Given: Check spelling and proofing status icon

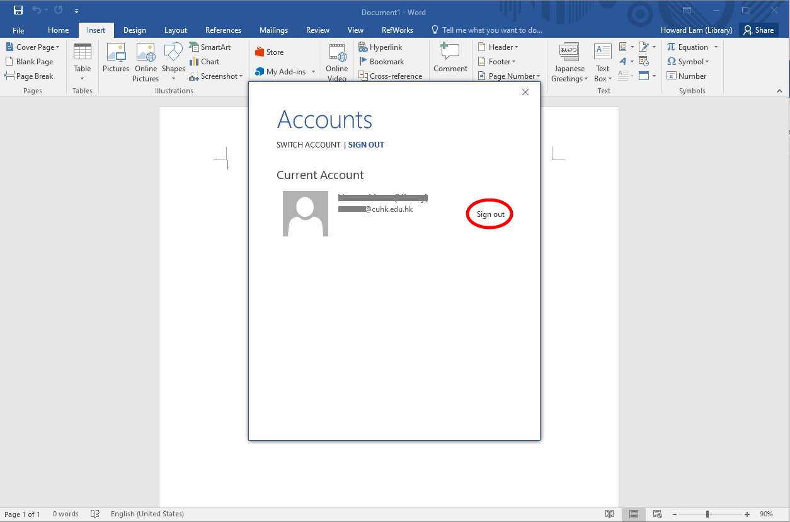Looking at the screenshot, I should tap(95, 514).
